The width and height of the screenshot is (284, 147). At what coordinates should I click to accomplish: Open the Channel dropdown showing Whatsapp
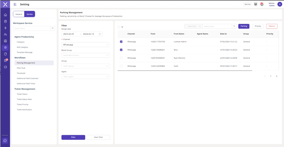coord(86,45)
